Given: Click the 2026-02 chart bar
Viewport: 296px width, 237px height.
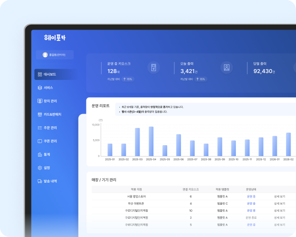Looking at the screenshot, I should pos(289,144).
